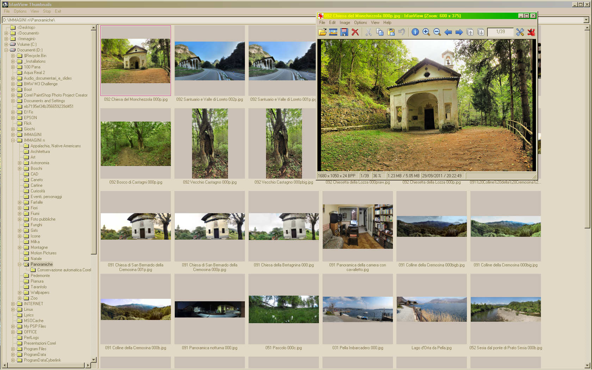Select thumbnail 091 Colline della Cremosina 000bigb

click(432, 226)
